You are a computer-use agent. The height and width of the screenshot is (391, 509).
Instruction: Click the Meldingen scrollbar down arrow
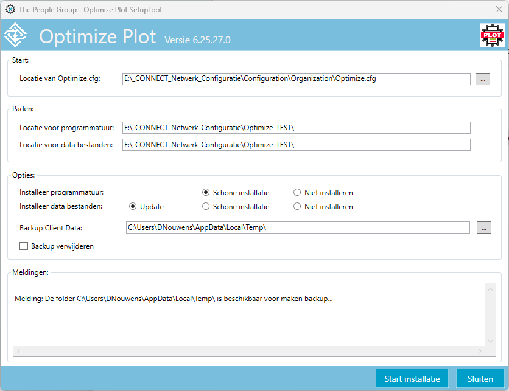[490, 341]
